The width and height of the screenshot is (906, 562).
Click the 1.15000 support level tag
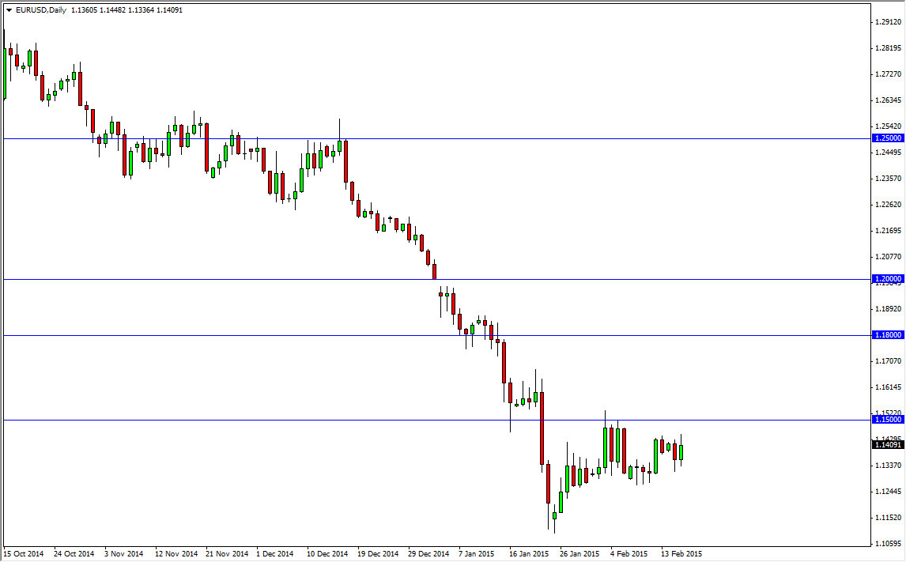pyautogui.click(x=888, y=420)
